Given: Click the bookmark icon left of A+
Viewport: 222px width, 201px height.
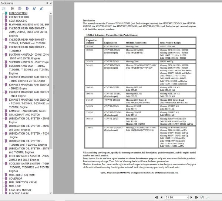Looking at the screenshot, I should pyautogui.click(x=27, y=8).
